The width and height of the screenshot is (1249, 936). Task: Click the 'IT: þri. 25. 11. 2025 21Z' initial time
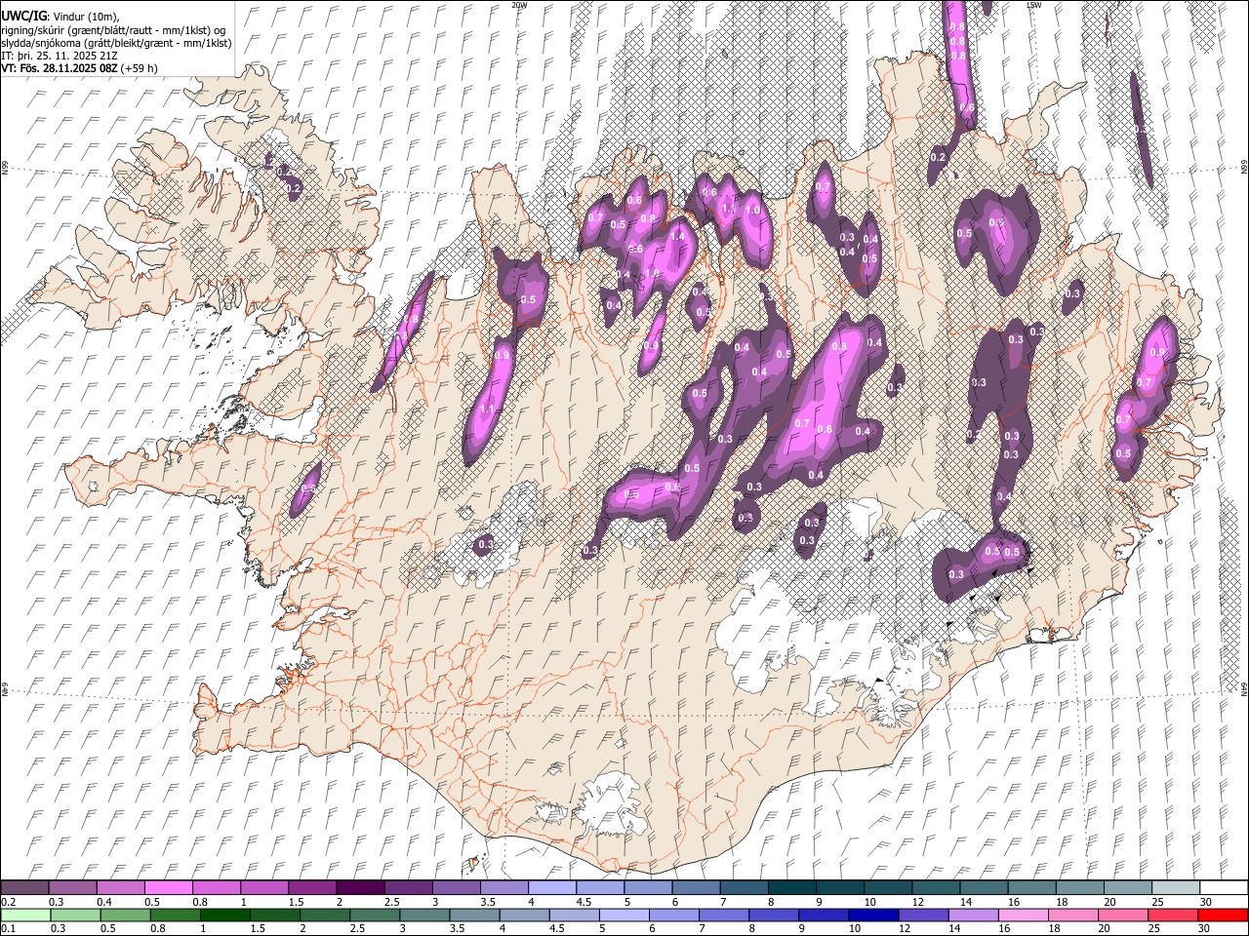pos(58,56)
